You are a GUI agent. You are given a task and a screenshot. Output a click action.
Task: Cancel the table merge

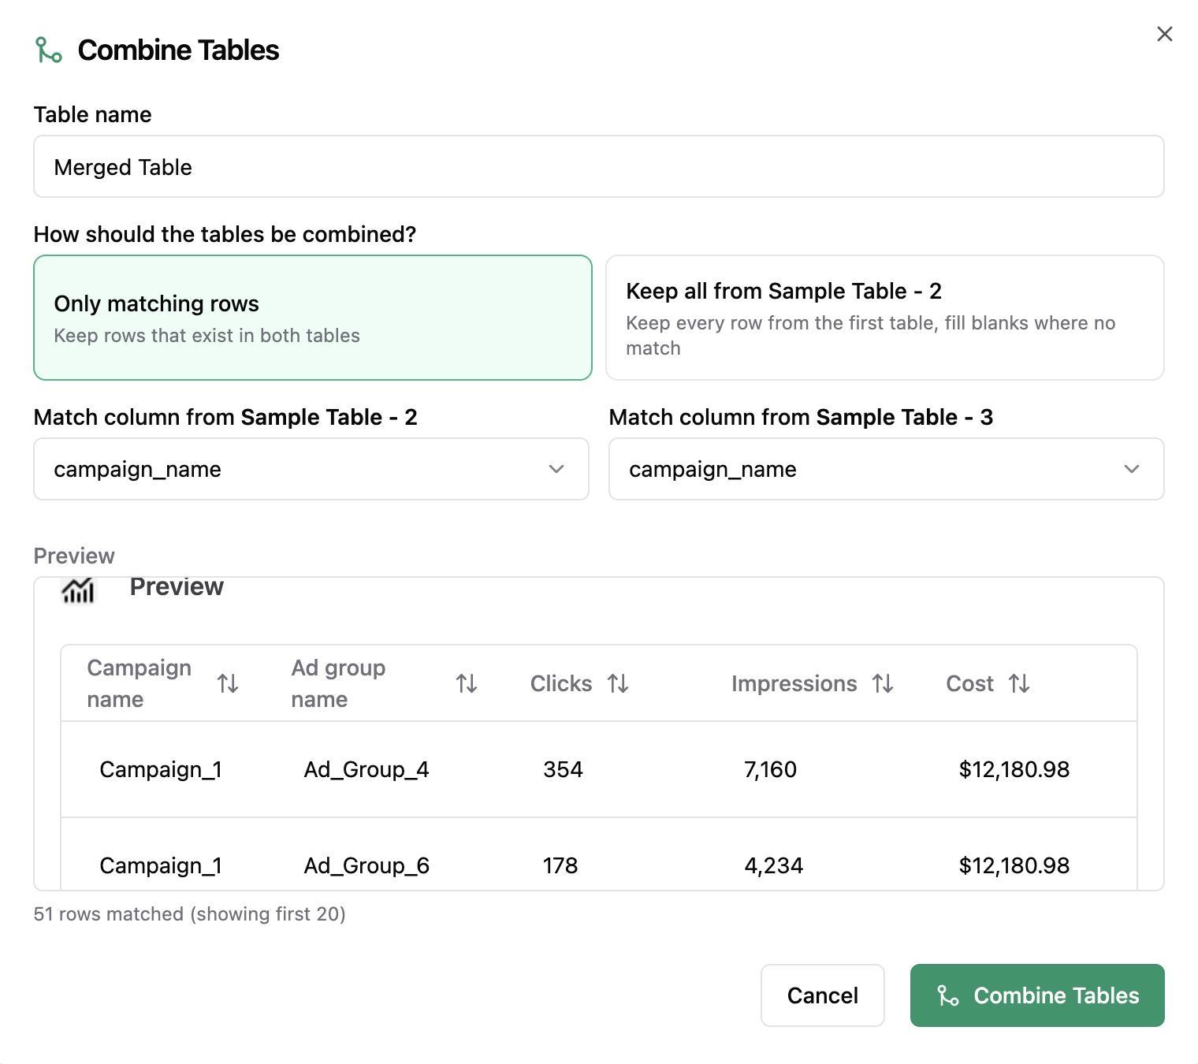point(822,995)
